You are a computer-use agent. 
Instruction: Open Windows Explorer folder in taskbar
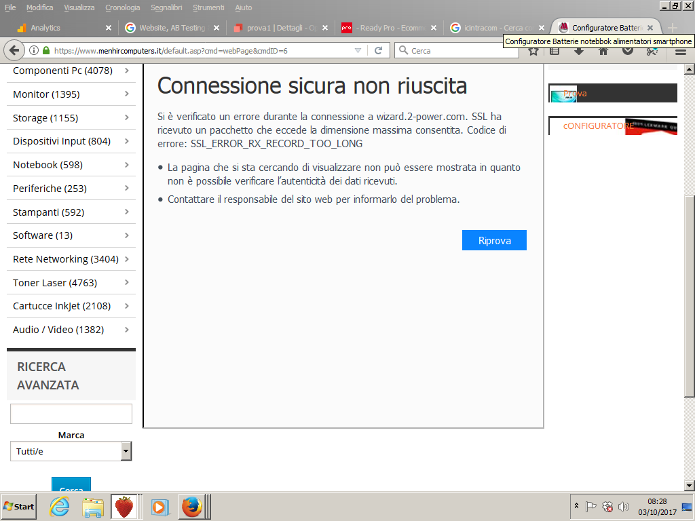(x=92, y=506)
